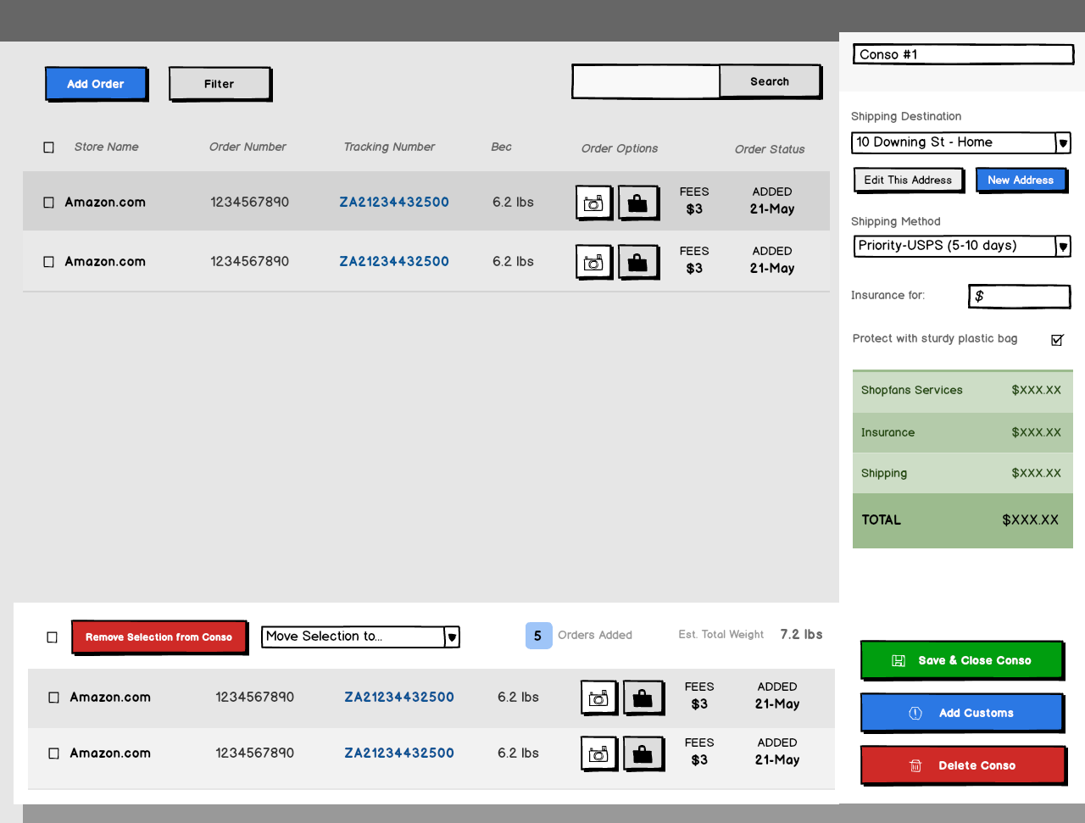Click the camera icon on the second order row
1085x823 pixels.
click(x=593, y=261)
